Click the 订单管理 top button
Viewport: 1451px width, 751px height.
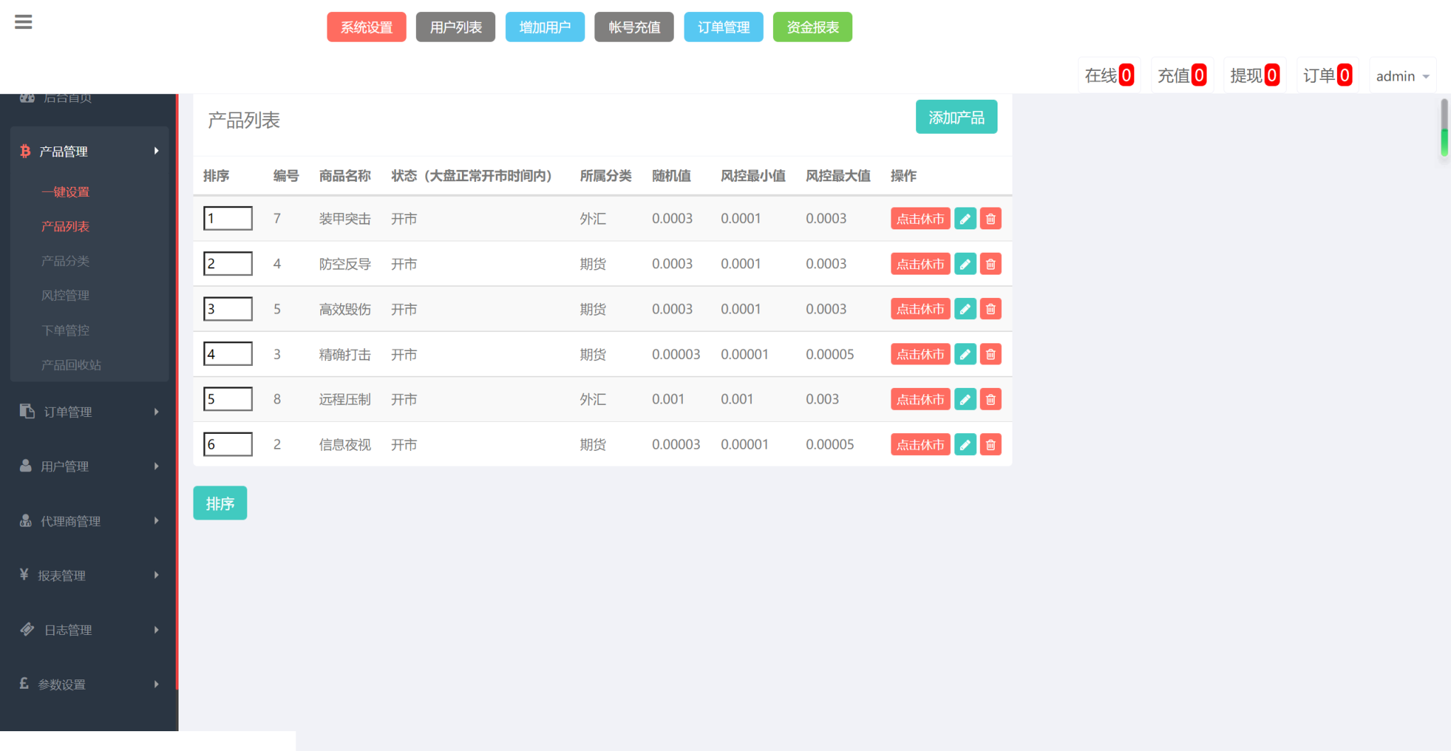tap(723, 27)
